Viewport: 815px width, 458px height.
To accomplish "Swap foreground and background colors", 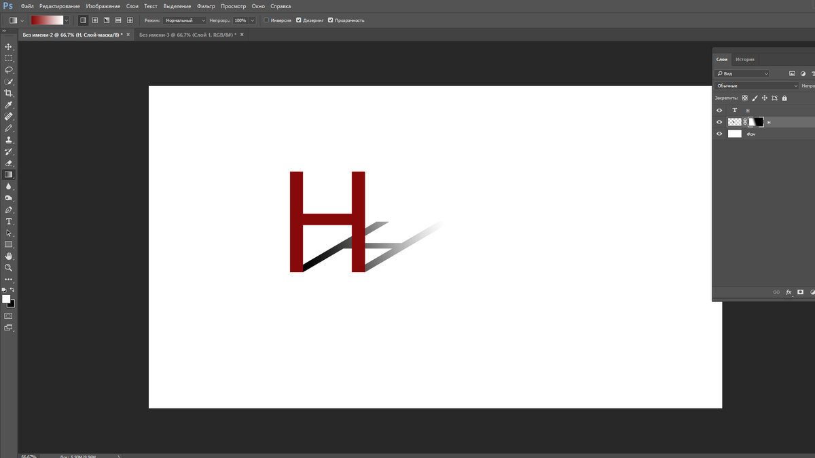I will click(x=12, y=290).
